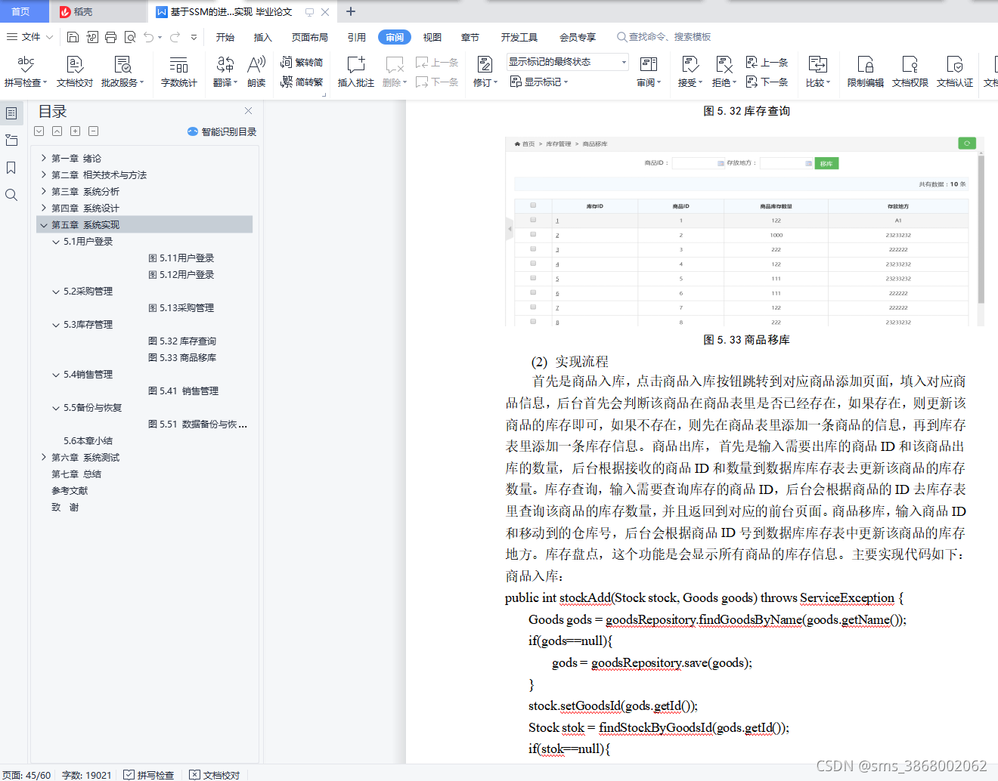Open the bookmarks panel in left sidebar
Image resolution: width=998 pixels, height=781 pixels.
[11, 168]
